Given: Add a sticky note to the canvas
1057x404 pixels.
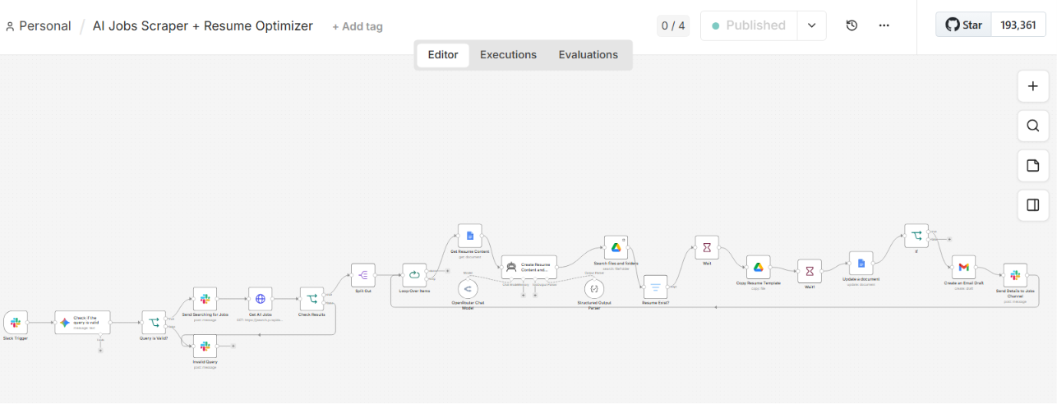Looking at the screenshot, I should point(1033,165).
